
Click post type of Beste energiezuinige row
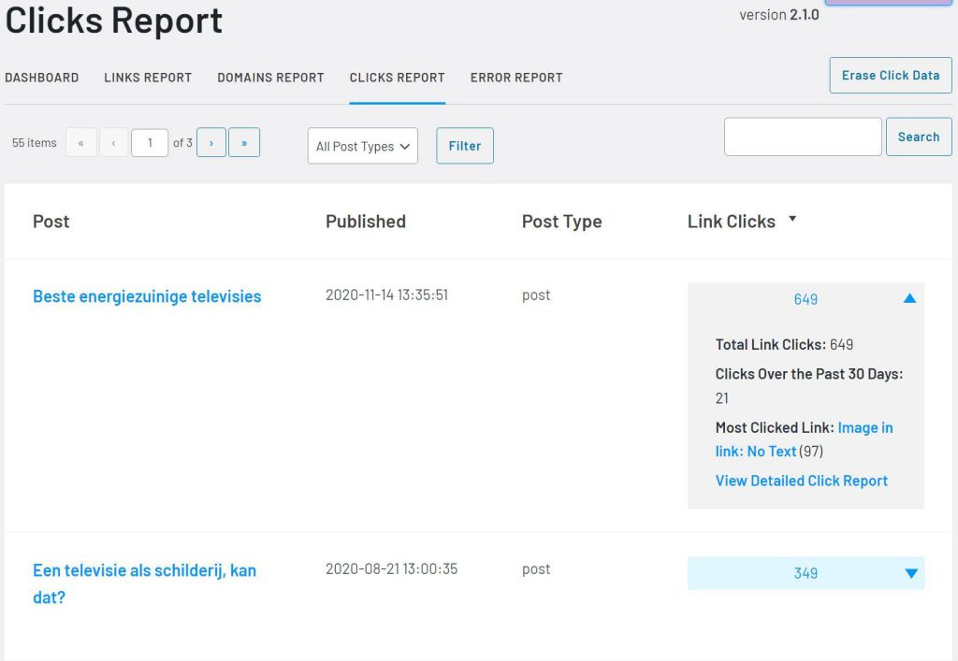click(536, 295)
